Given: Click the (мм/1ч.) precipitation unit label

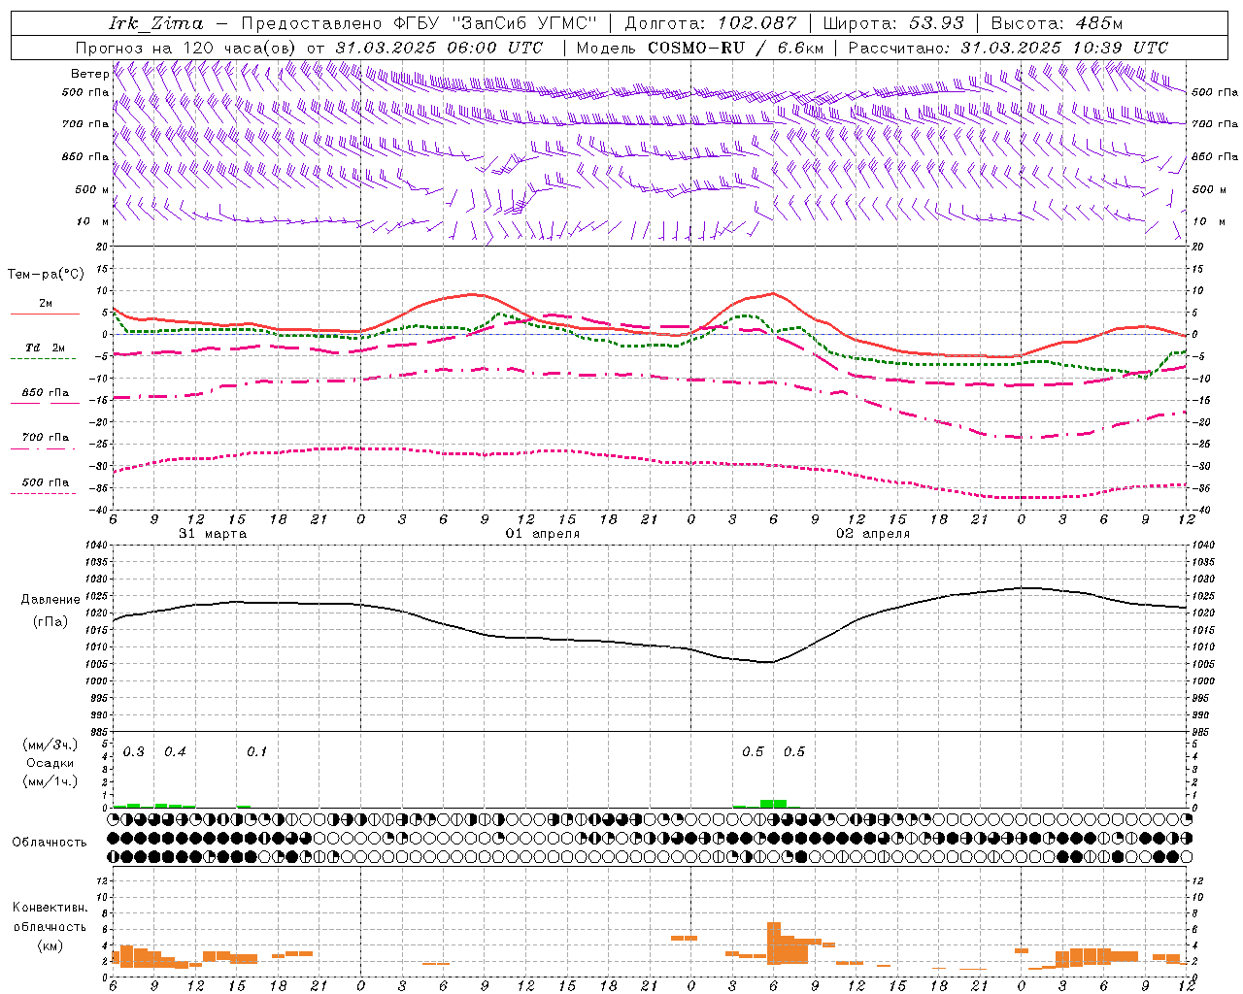Looking at the screenshot, I should coord(50,781).
